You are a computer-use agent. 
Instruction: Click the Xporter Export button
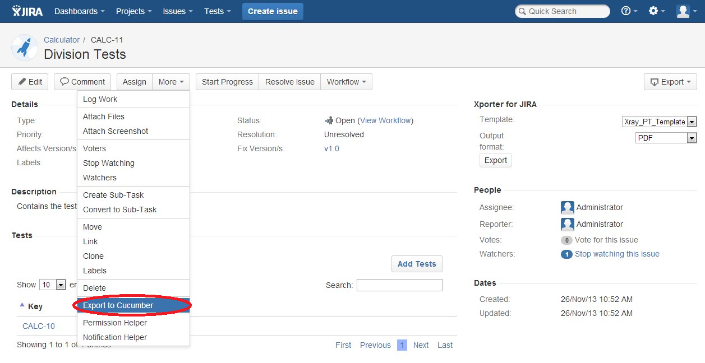[x=496, y=160]
